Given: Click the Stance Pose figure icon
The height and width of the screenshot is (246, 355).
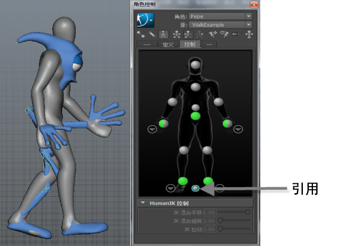Looking at the screenshot, I should [249, 34].
